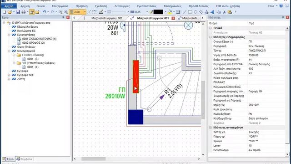Open the line type dropdown
Screen dimensions: 291x164
coord(128,12)
